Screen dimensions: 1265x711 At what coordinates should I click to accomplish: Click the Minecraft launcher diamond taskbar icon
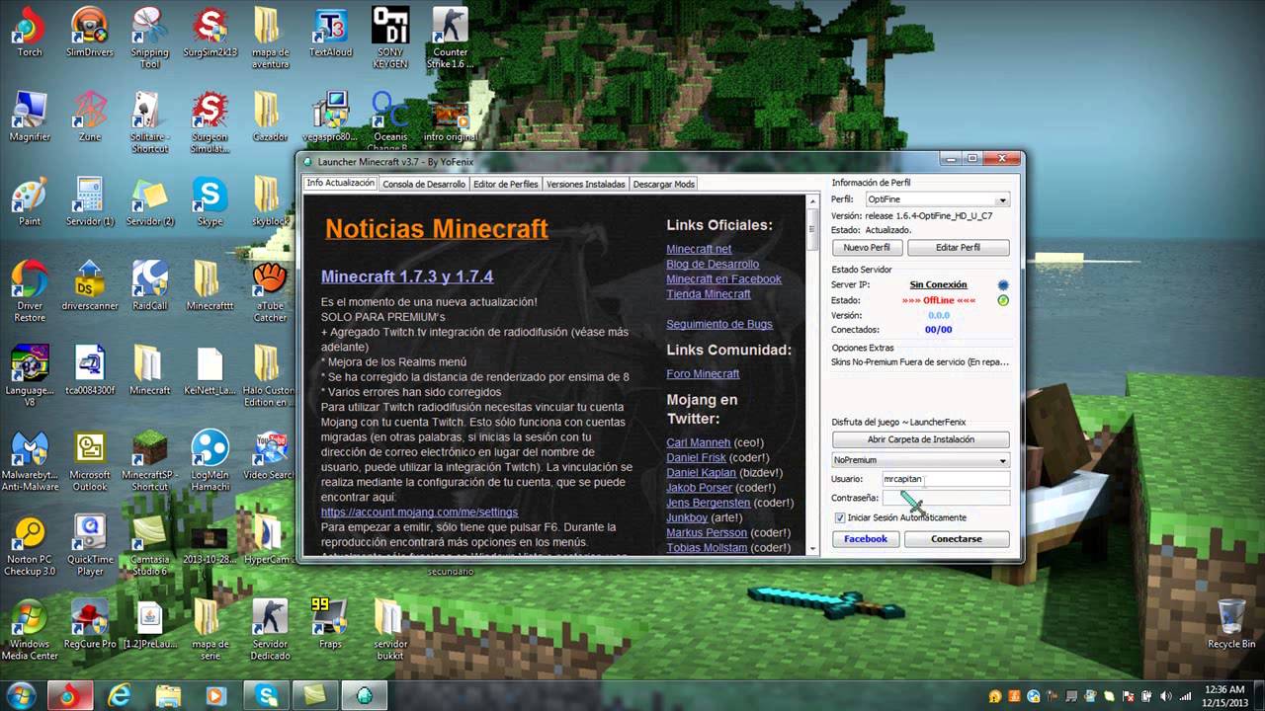(365, 695)
